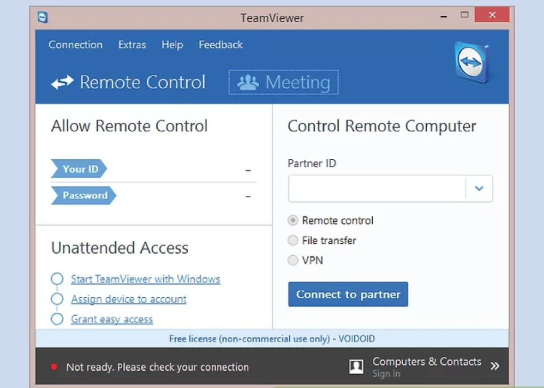This screenshot has height=388, width=544.
Task: Open the Feedback menu
Action: pos(221,45)
